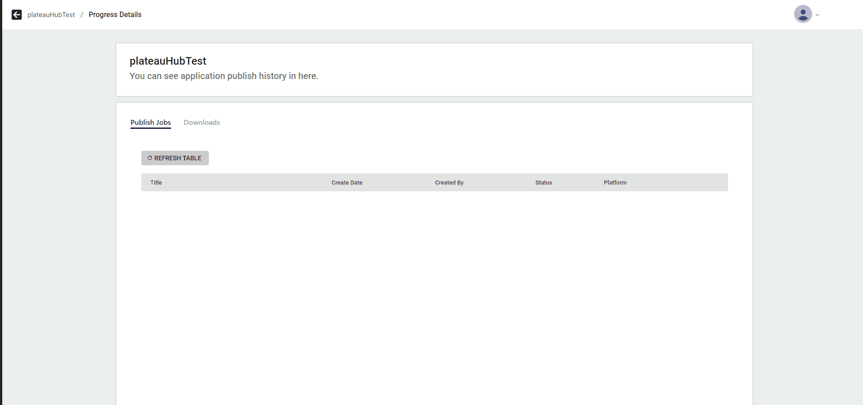Click the dark strip at left window edge
This screenshot has width=863, height=405.
[1, 202]
